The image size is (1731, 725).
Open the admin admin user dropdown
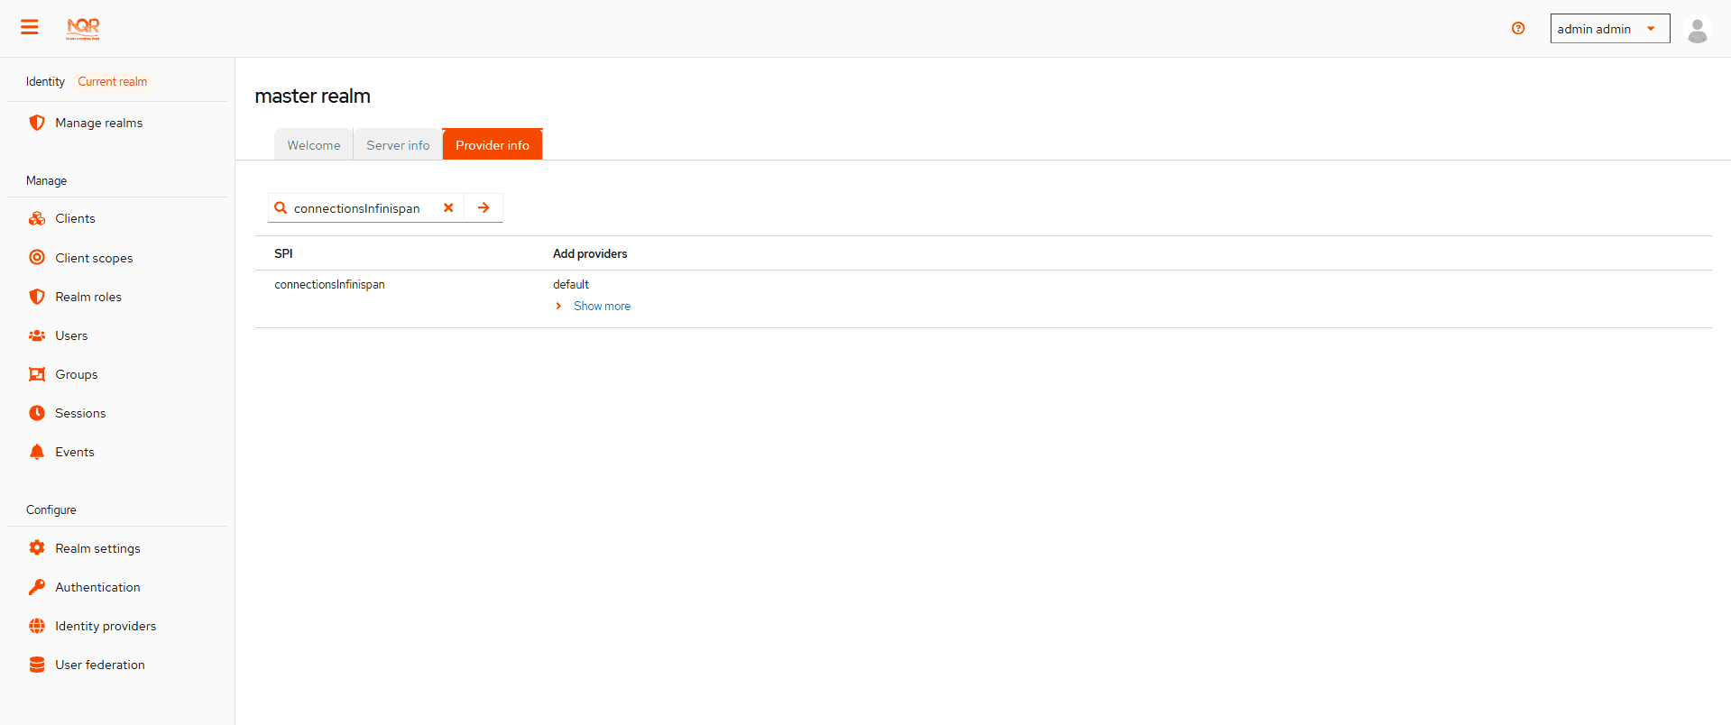(x=1610, y=29)
